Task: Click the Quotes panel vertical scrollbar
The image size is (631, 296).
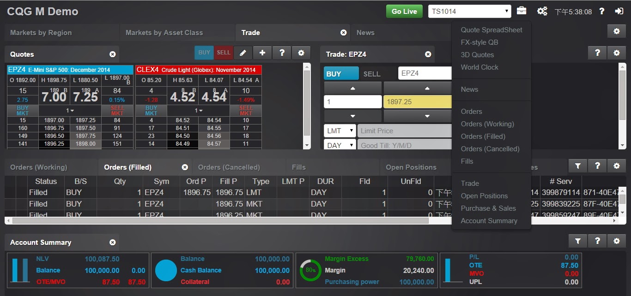Action: 307,103
